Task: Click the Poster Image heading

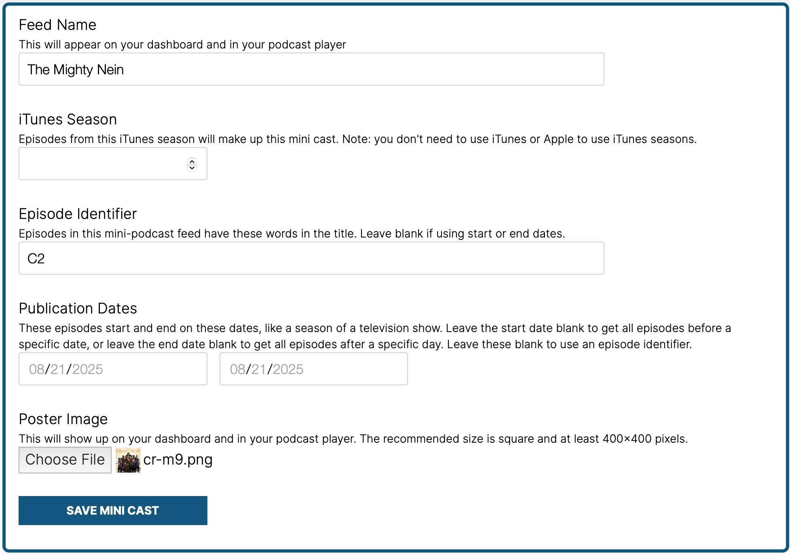Action: click(63, 419)
